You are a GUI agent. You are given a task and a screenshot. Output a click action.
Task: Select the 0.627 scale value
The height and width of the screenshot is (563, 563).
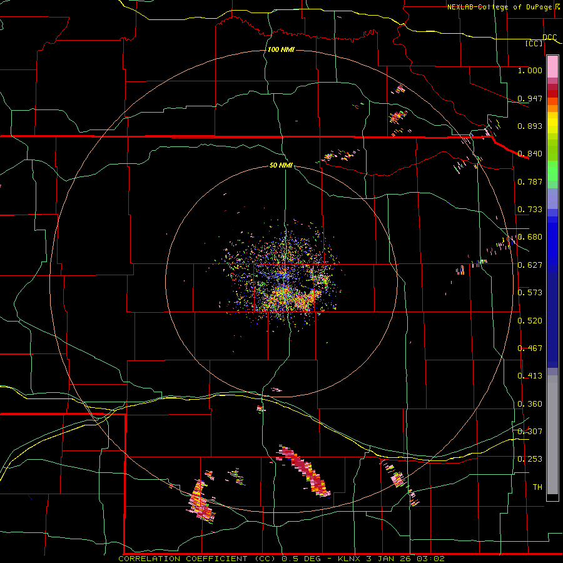click(x=530, y=265)
